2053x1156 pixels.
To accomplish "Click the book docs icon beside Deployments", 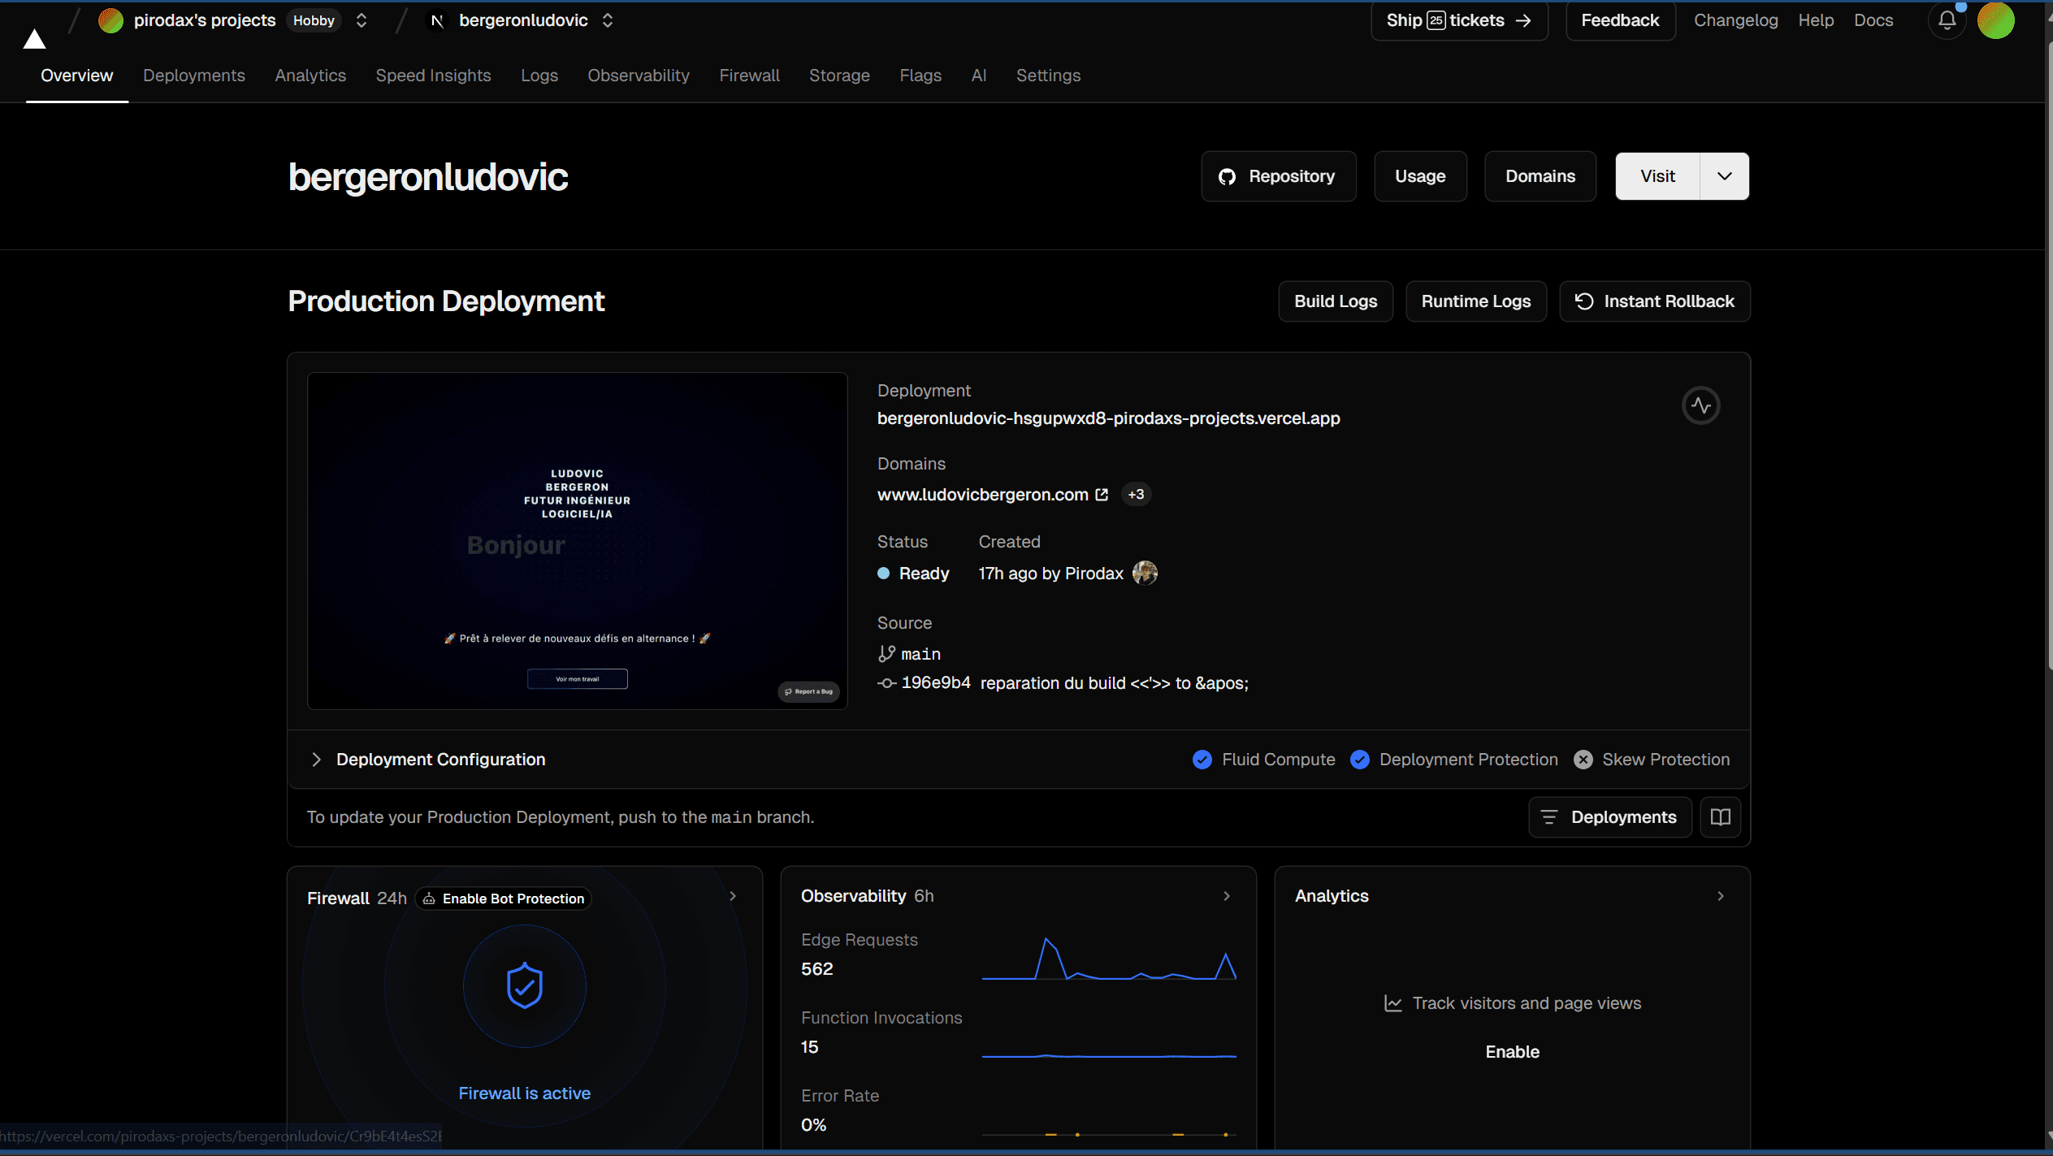I will coord(1720,817).
